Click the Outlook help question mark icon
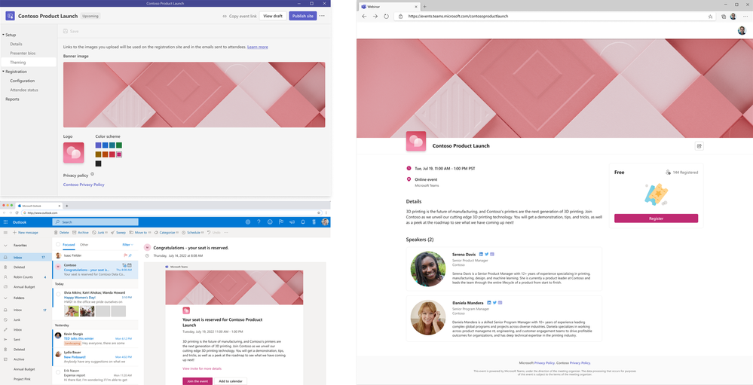Viewport: 753px width, 385px height. [x=259, y=222]
